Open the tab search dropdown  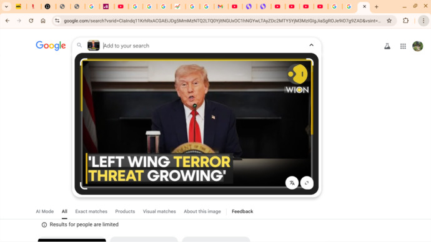pyautogui.click(x=6, y=7)
